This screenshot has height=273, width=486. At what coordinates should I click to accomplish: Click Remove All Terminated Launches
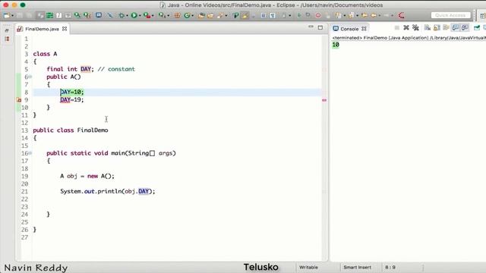click(x=415, y=28)
